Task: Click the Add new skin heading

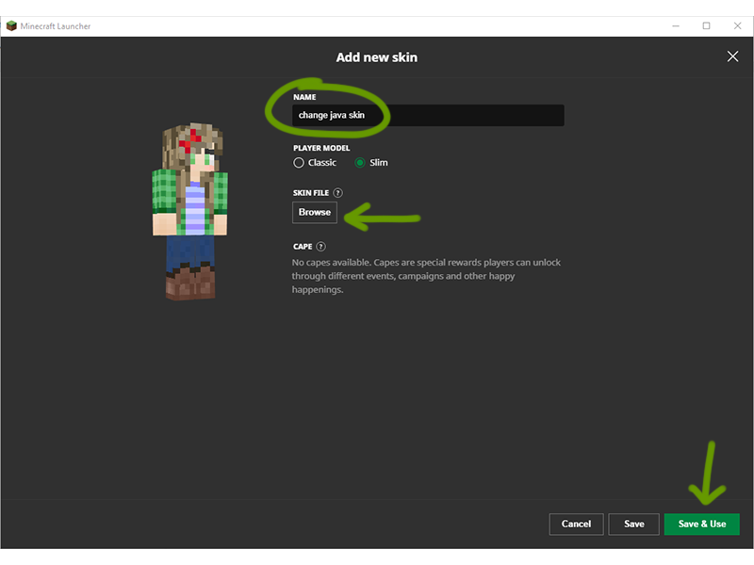Action: coord(376,57)
